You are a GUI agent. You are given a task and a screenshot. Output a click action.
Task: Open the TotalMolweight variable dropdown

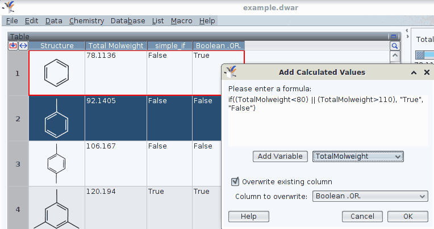358,156
